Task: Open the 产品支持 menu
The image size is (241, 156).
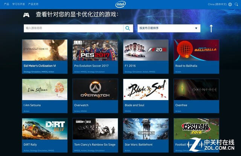Action: click(x=33, y=4)
